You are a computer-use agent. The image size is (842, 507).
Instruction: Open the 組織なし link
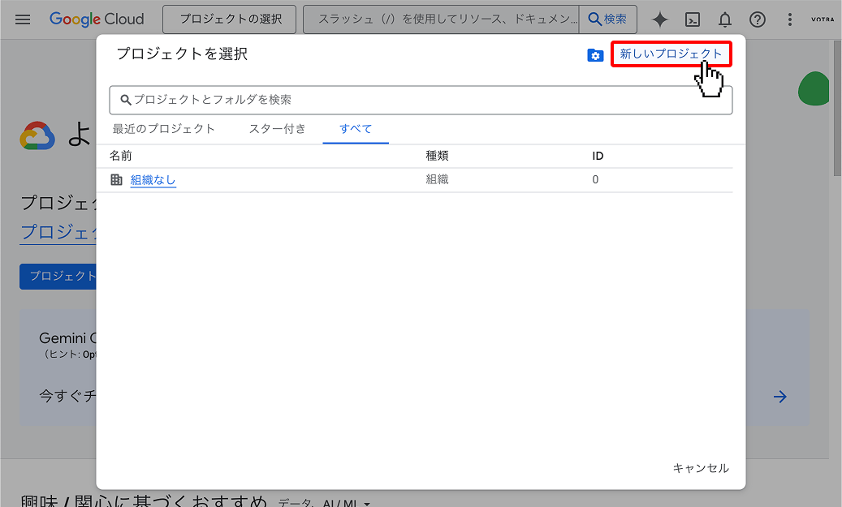tap(153, 180)
